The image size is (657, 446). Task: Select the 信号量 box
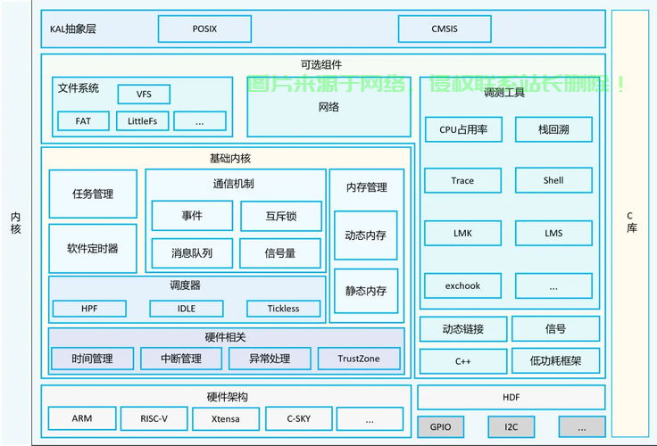[x=280, y=253]
